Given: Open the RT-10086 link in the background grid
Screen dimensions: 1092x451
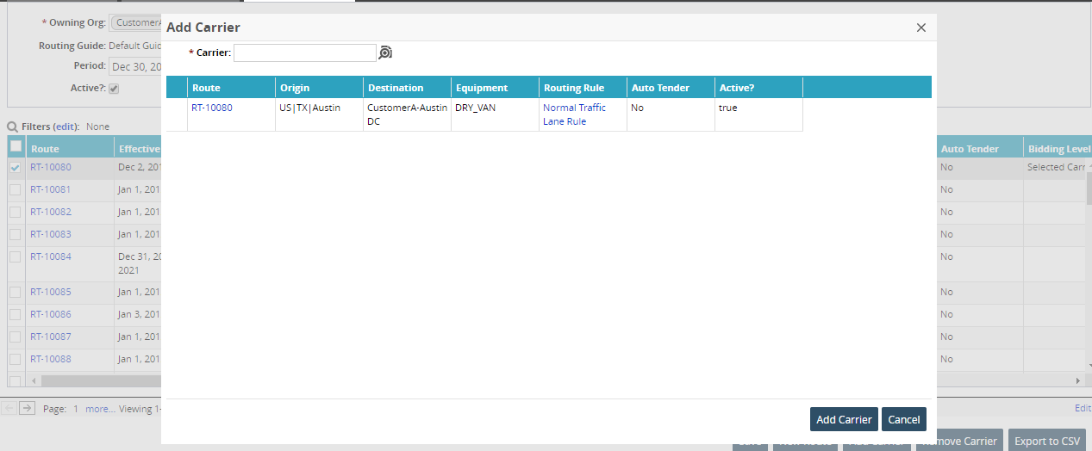Looking at the screenshot, I should pos(51,314).
